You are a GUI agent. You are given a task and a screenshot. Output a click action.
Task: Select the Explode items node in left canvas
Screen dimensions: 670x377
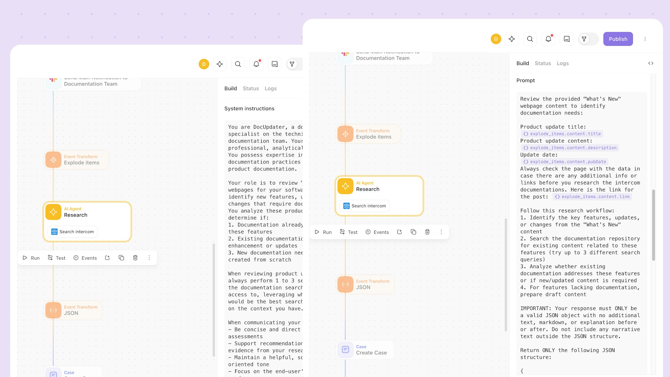(77, 160)
